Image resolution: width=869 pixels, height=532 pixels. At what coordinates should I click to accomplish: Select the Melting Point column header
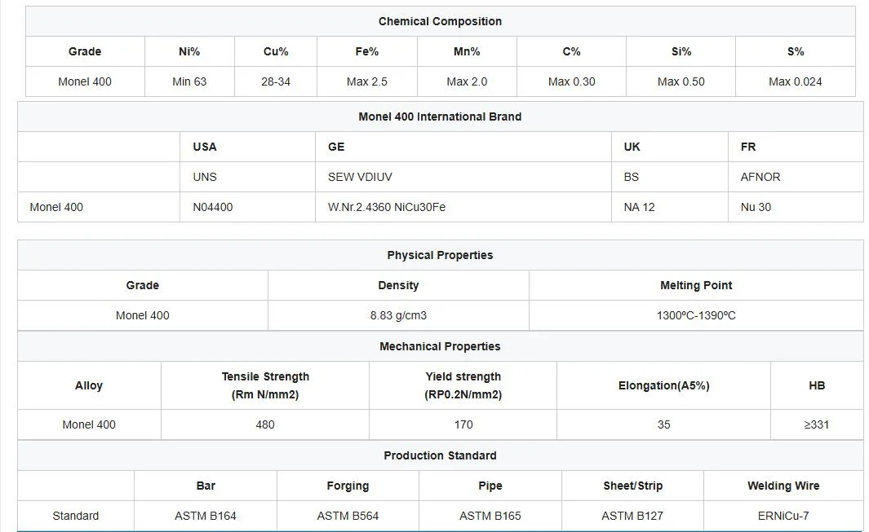[x=695, y=286]
